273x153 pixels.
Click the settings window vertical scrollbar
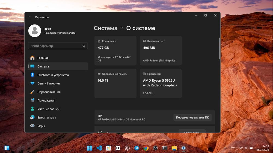tap(219, 49)
